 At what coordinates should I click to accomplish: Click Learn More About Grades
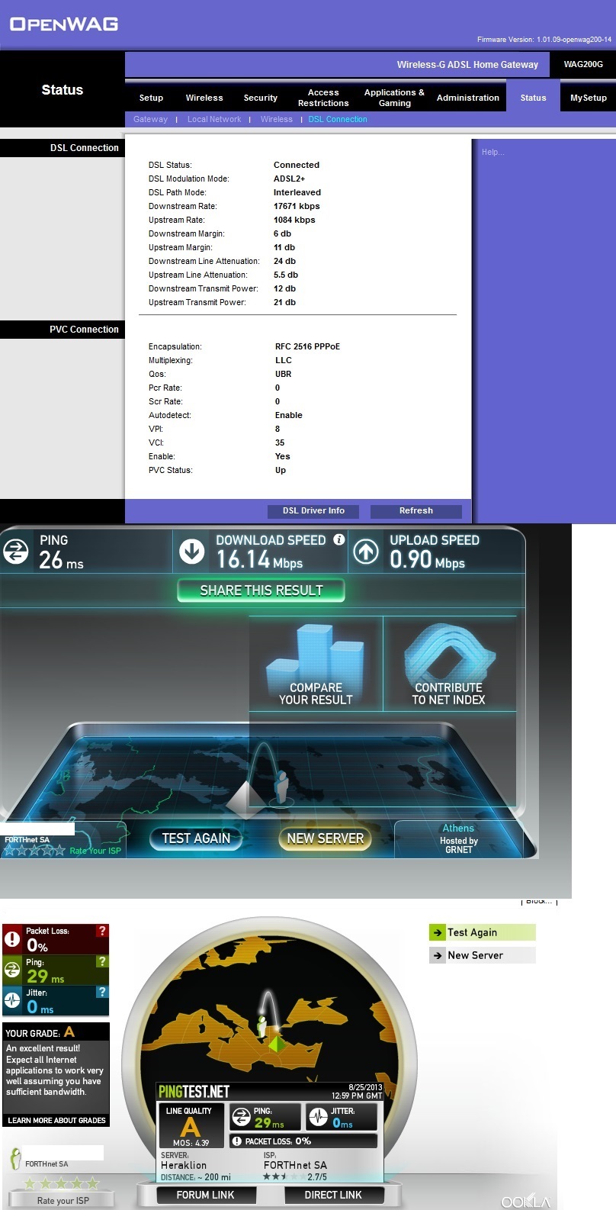[x=56, y=1120]
